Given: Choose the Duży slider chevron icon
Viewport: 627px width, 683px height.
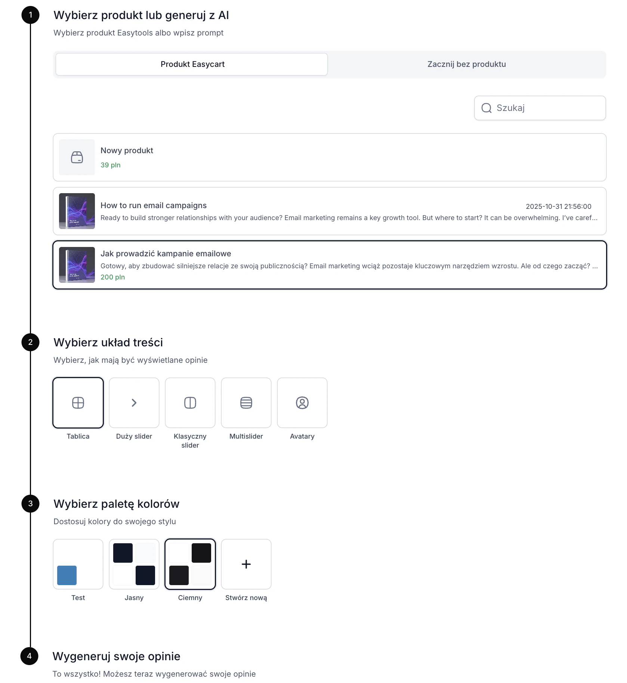Looking at the screenshot, I should pos(134,403).
